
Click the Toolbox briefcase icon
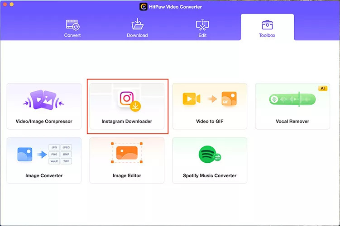pos(267,25)
